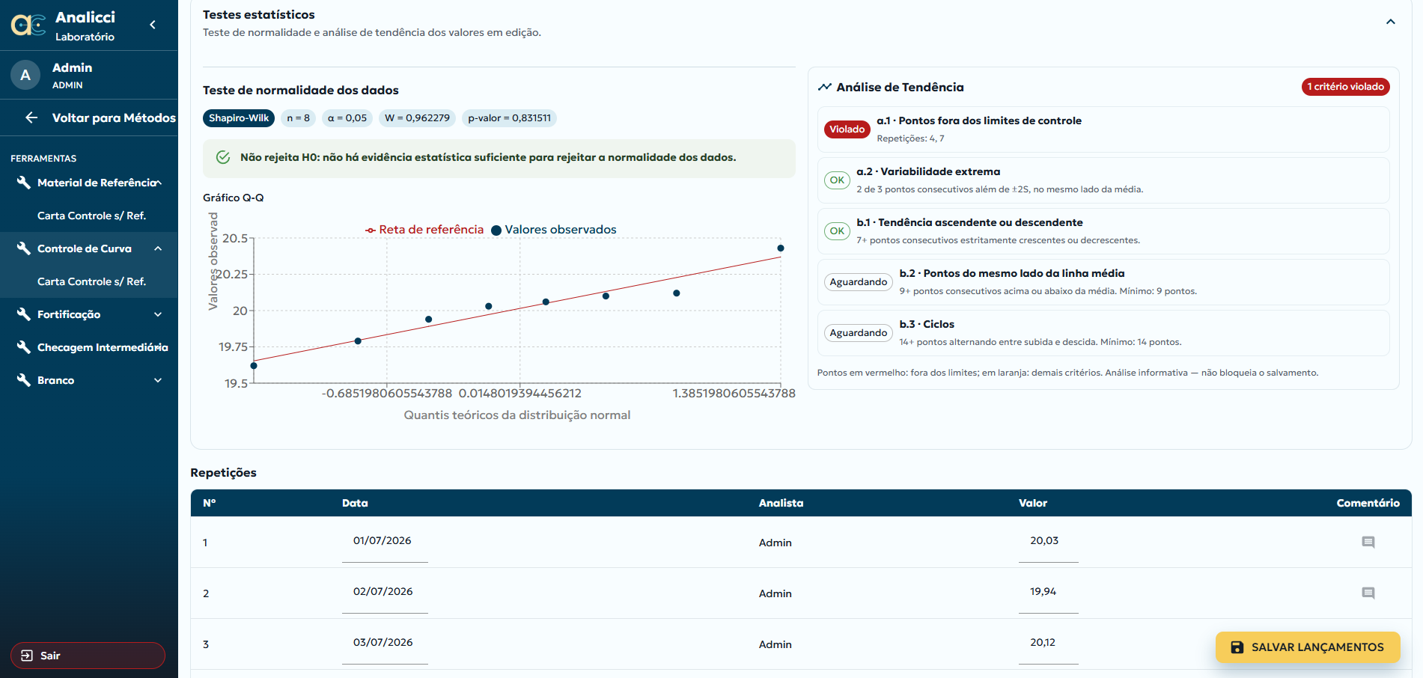The width and height of the screenshot is (1423, 678).
Task: Click the Gráfico Q-Q heading
Action: 234,198
